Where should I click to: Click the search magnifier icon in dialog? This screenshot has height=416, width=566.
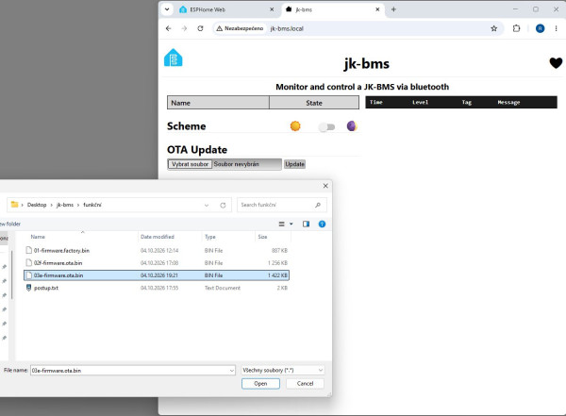pos(318,205)
